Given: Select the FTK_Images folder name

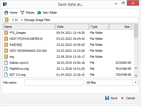Looking at the screenshot, I should pos(18,33).
